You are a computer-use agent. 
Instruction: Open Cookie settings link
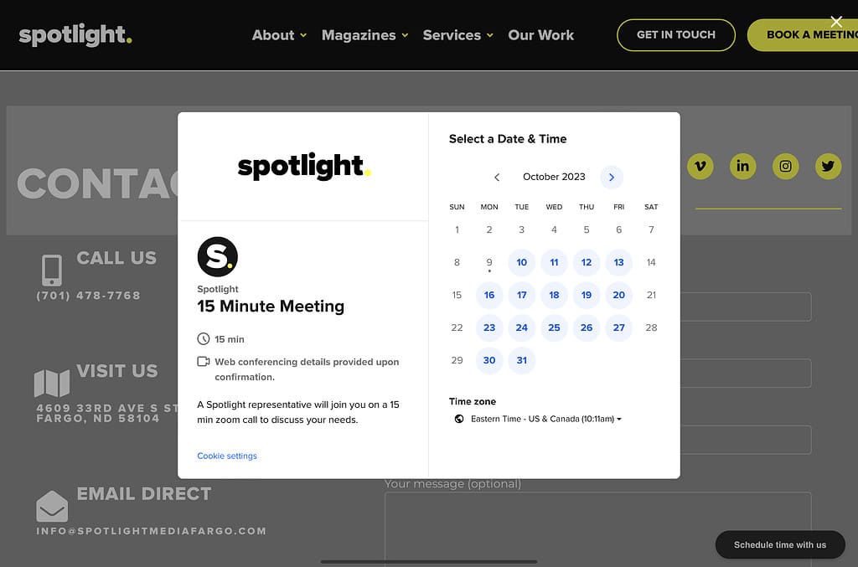coord(227,456)
